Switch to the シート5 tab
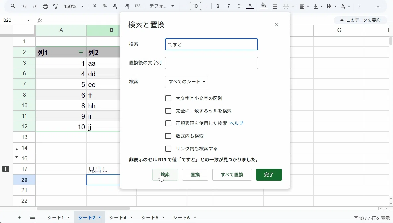 [149, 218]
